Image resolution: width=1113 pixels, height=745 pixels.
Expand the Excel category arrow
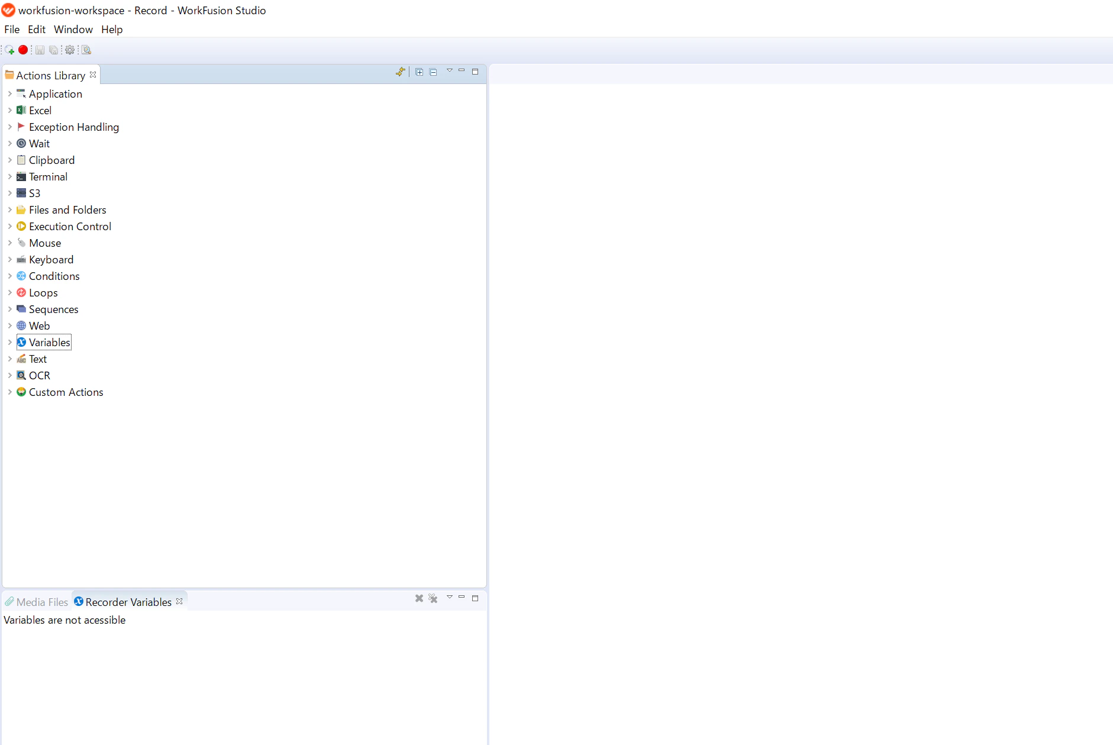point(10,110)
